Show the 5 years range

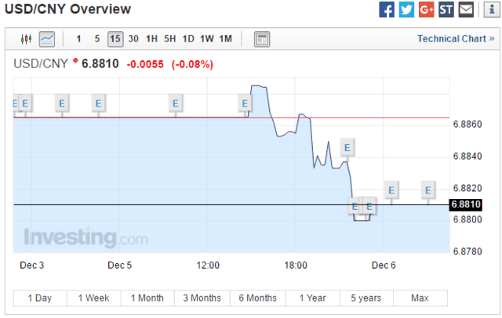[366, 298]
